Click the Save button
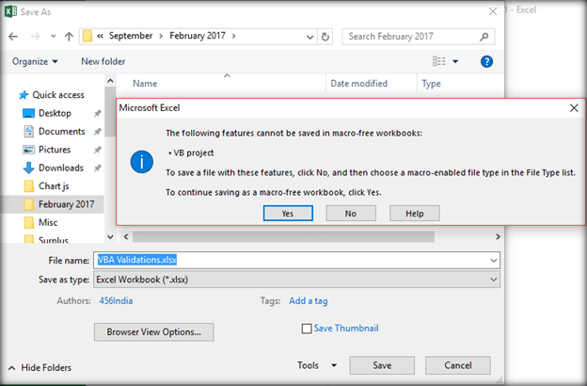The height and width of the screenshot is (386, 587). click(x=382, y=365)
